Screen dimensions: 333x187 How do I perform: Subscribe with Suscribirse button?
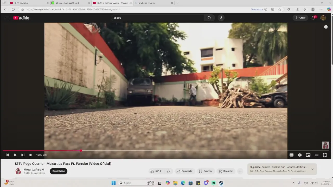tap(59, 171)
